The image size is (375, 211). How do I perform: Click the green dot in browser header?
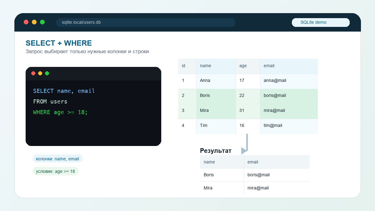(x=42, y=22)
